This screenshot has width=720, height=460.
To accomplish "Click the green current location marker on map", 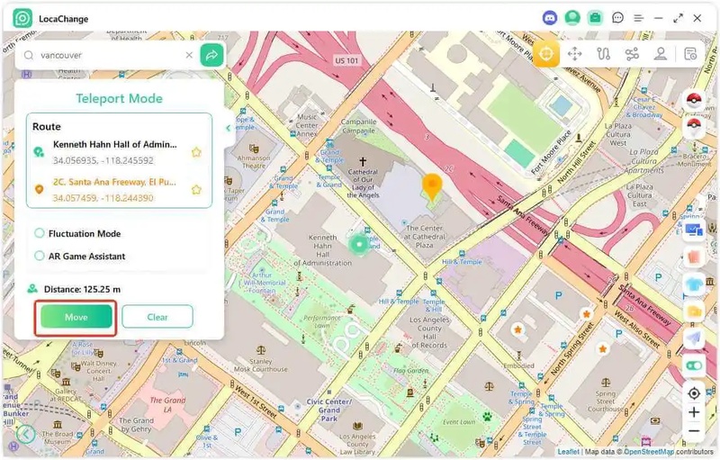I will [x=359, y=245].
